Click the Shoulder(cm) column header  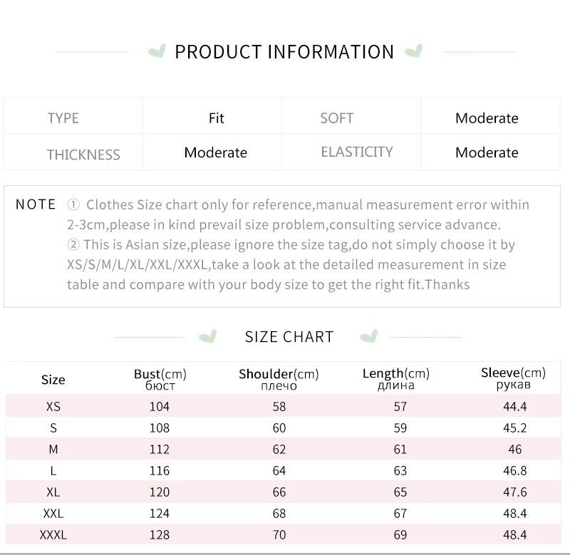coord(279,379)
